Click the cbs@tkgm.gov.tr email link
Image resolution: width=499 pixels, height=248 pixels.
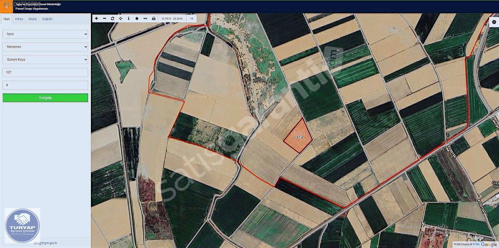coord(46,243)
